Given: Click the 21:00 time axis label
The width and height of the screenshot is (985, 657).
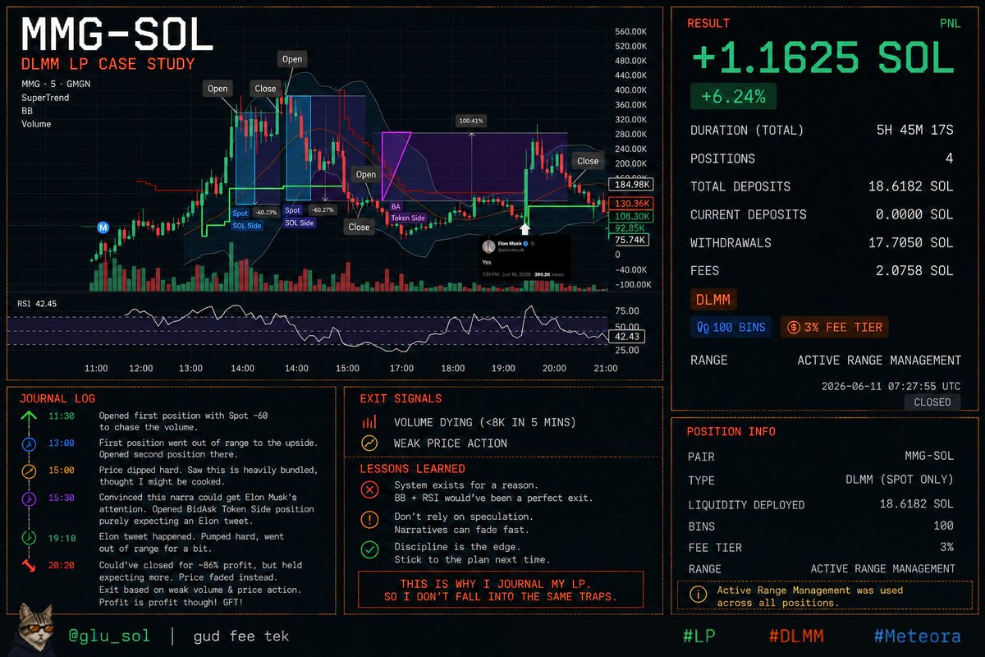Looking at the screenshot, I should tap(606, 369).
